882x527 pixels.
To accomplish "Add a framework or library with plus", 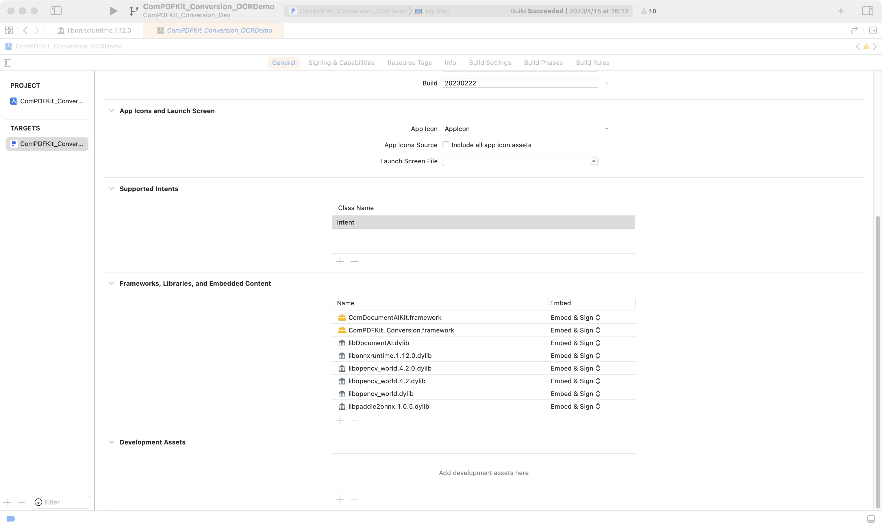I will pos(340,420).
